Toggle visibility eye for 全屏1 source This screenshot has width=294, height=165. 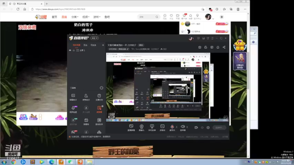click(70, 50)
